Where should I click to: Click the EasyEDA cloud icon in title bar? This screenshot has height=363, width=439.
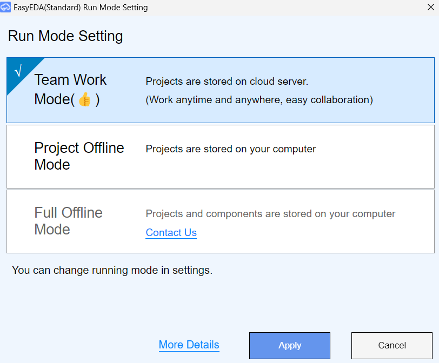click(6, 8)
